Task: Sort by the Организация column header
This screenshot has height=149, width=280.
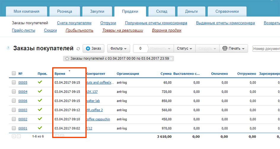Action: [x=128, y=74]
